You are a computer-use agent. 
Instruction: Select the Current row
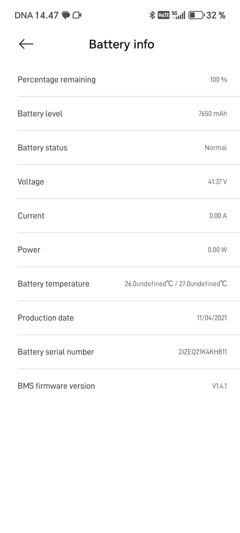click(122, 215)
